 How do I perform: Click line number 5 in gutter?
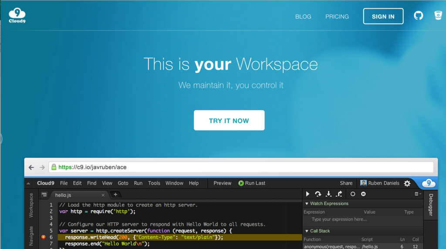[51, 231]
